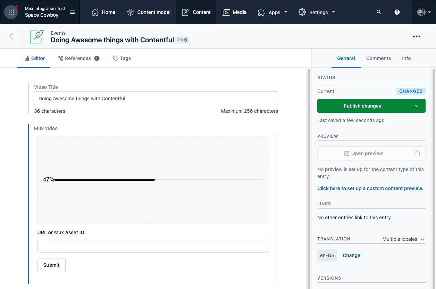Click the Publish changes button
Viewport: 436px width, 289px height.
click(362, 106)
